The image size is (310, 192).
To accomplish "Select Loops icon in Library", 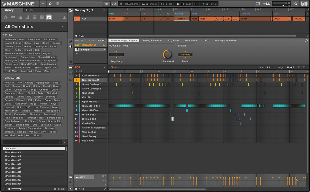I will pyautogui.click(x=42, y=17).
